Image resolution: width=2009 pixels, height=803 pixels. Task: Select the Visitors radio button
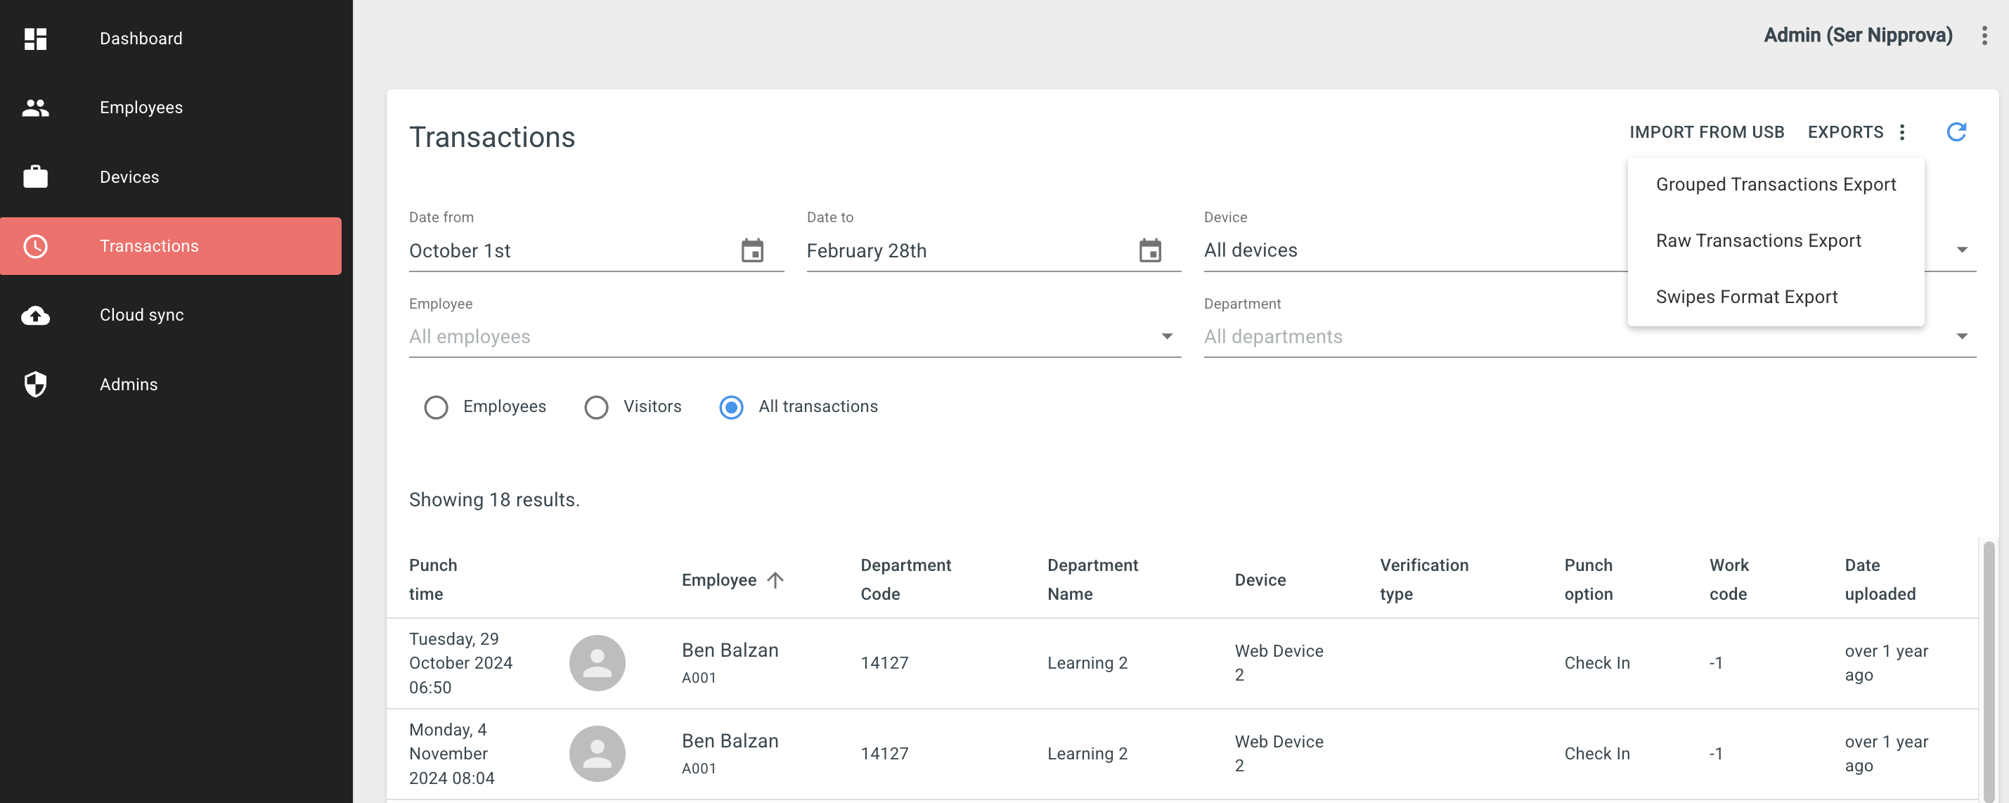tap(596, 406)
